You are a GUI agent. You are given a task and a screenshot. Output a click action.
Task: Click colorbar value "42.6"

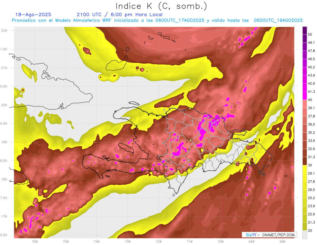click(x=311, y=84)
